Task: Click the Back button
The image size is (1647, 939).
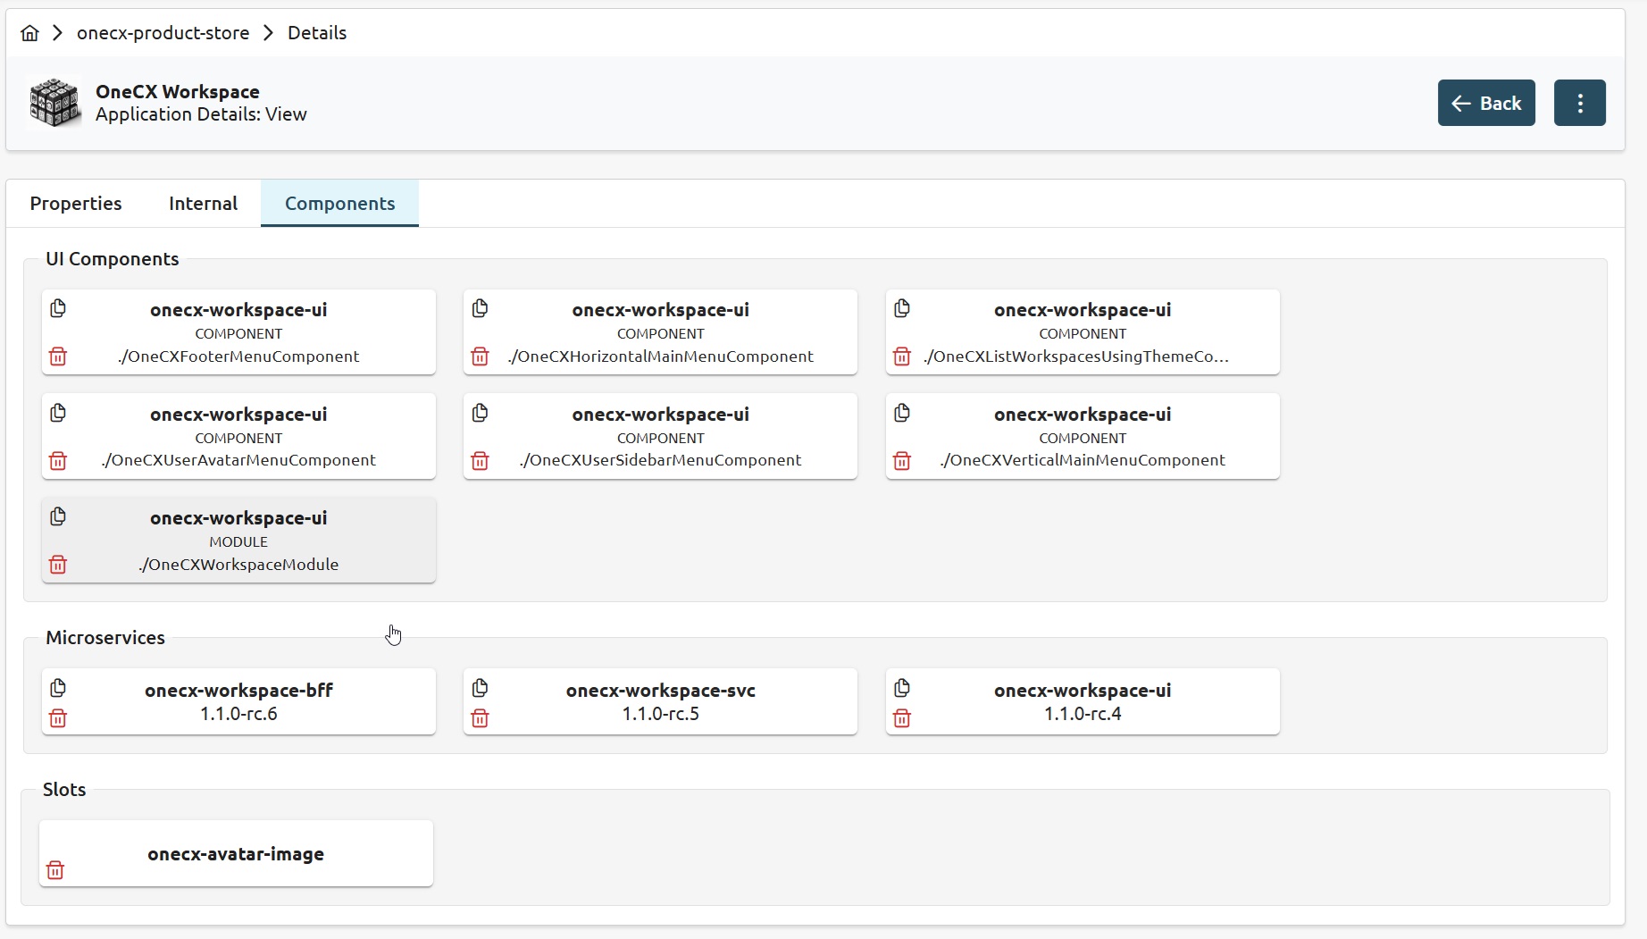Action: point(1486,103)
